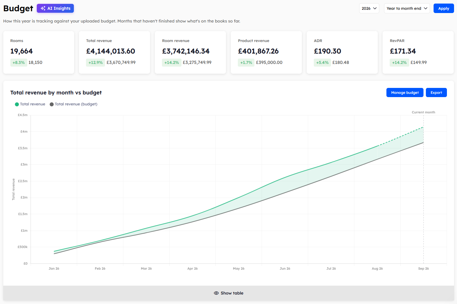Apply the selected date filters

click(x=444, y=8)
